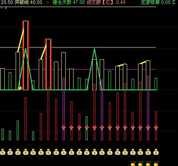This screenshot has width=178, height=166.
Task: Click the purple horizontal threshold line
Action: tap(78, 69)
